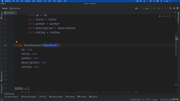Toggle the Structure tool window
180x101 pixels.
1,89
